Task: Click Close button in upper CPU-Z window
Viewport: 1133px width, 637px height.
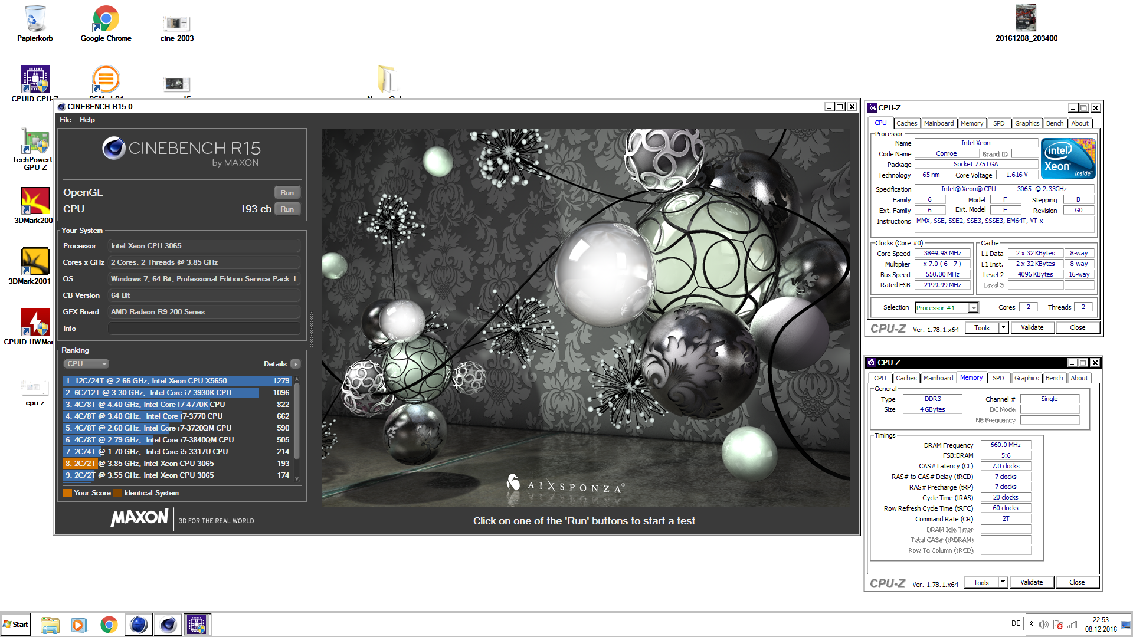Action: (1078, 328)
